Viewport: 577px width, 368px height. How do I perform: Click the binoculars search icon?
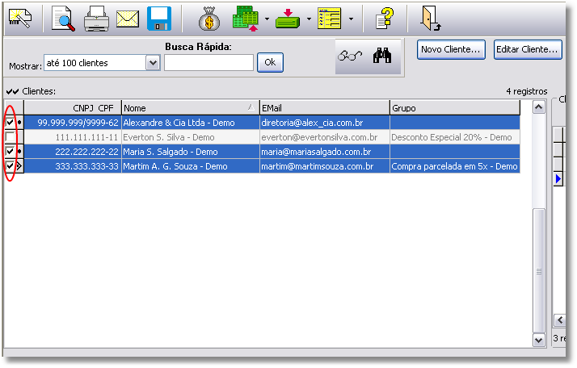pos(382,56)
